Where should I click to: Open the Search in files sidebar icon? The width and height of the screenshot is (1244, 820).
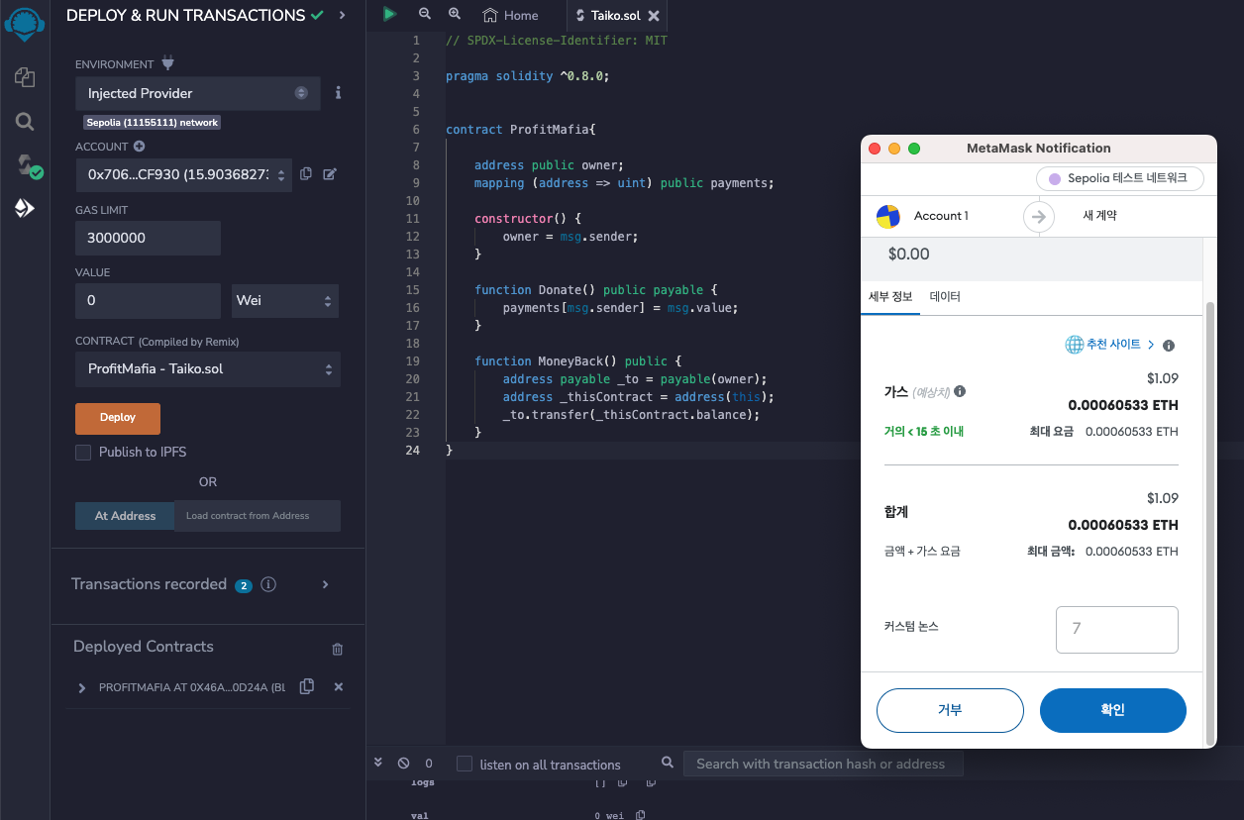tap(25, 122)
